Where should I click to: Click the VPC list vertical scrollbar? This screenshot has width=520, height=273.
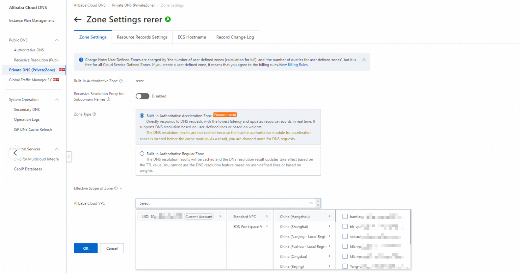click(x=410, y=227)
